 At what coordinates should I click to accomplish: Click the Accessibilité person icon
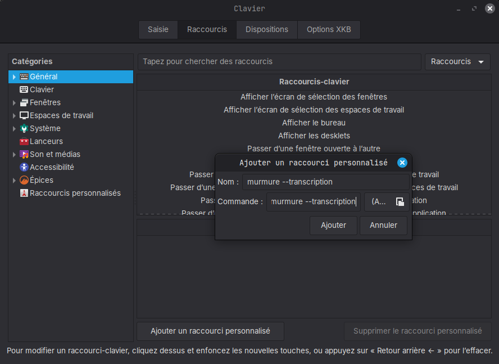click(x=24, y=167)
